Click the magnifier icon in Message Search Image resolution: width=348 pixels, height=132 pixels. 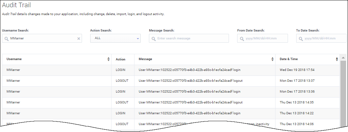[x=153, y=38]
